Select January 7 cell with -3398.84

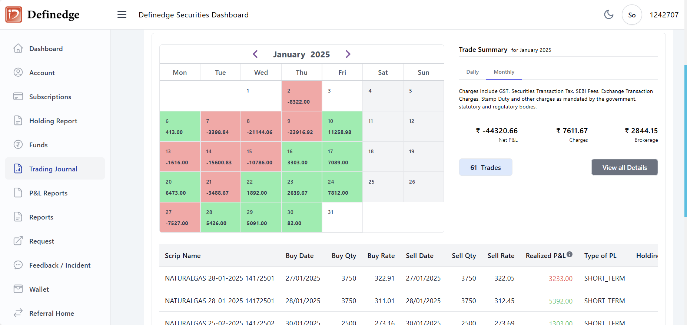click(x=220, y=126)
